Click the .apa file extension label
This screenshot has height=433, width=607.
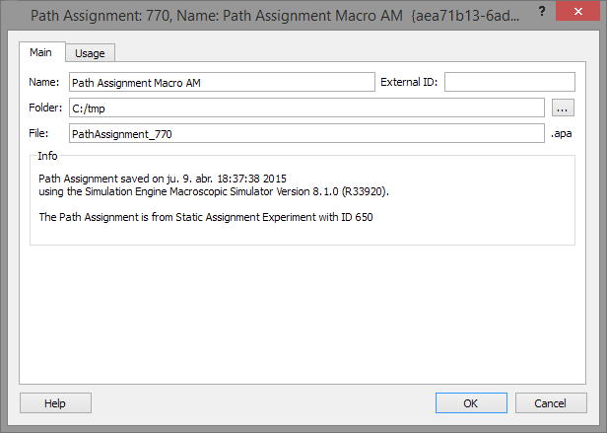pyautogui.click(x=561, y=133)
